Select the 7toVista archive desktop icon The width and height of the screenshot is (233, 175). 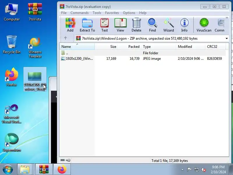point(35,12)
